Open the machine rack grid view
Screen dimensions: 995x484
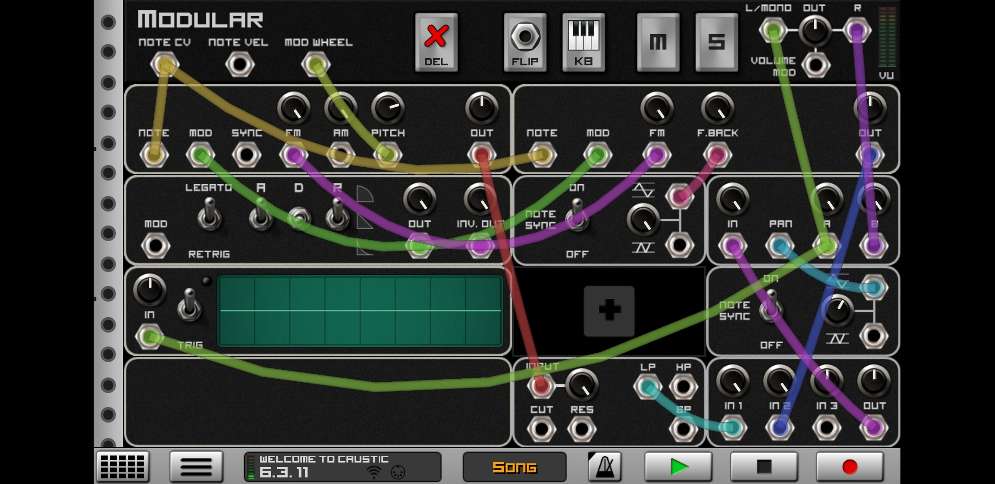tap(122, 467)
